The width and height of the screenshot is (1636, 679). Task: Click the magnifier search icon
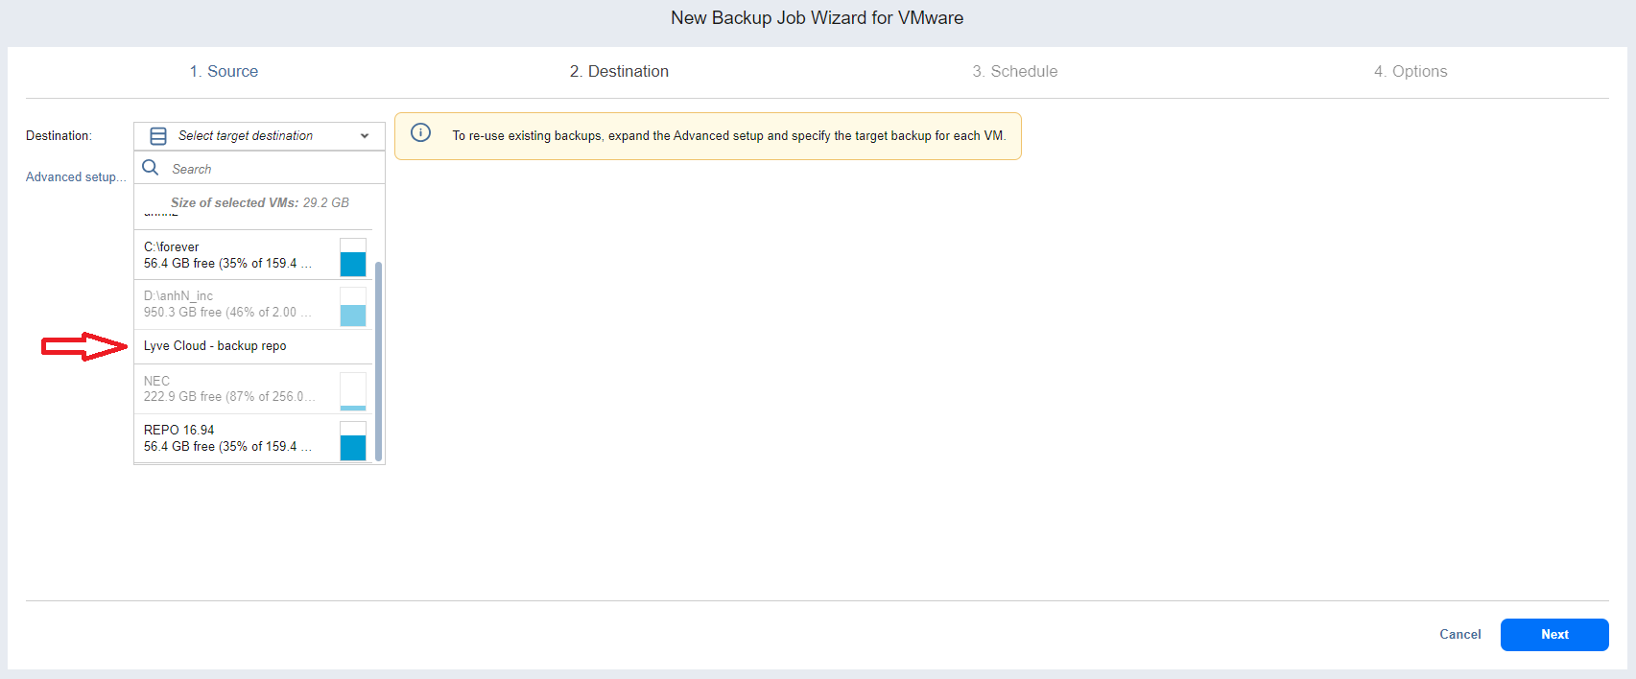click(x=151, y=168)
